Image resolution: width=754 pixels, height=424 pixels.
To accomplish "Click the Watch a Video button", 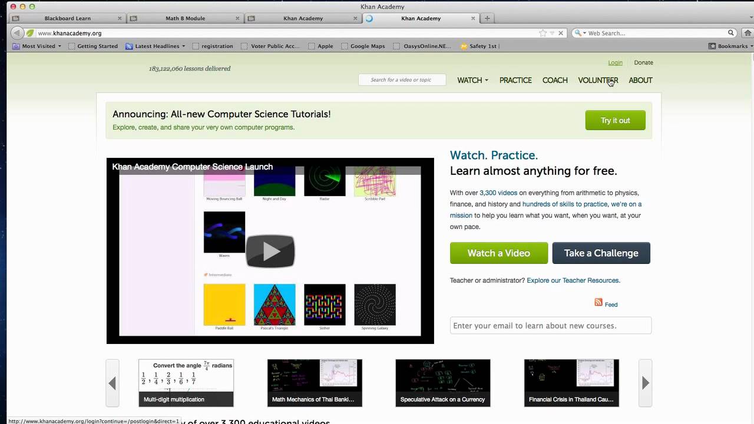I will [498, 253].
